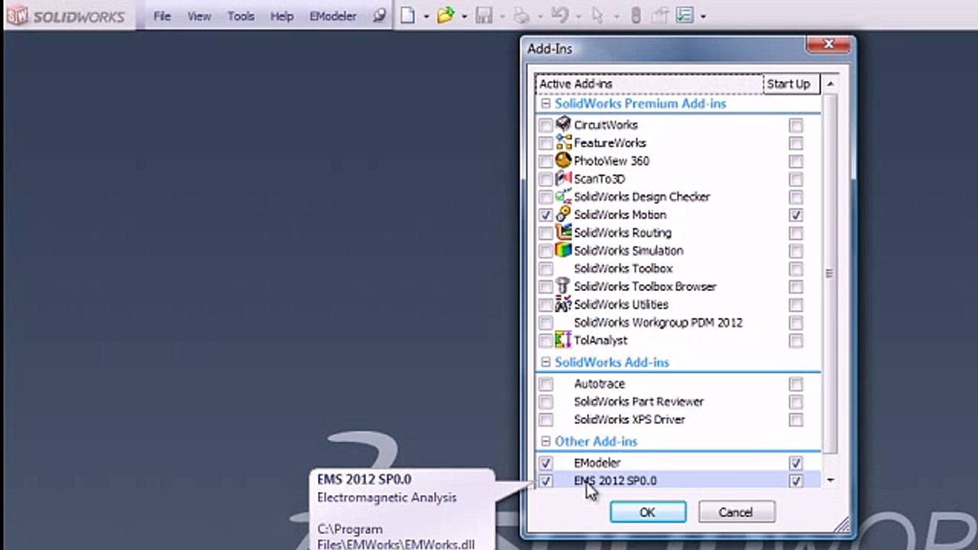The image size is (978, 550).
Task: Collapse the SolidWorks Premium Add-ins group
Action: 546,104
